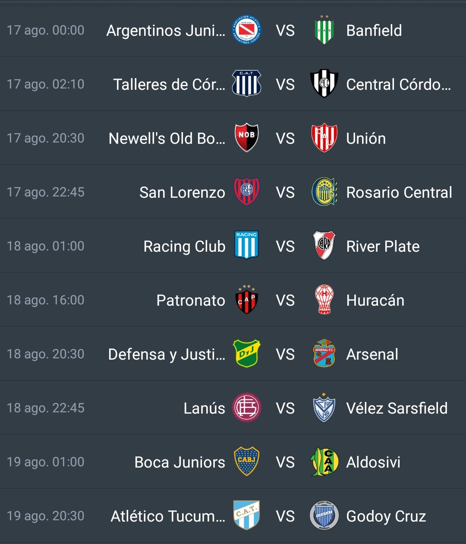Select the Newell's Old Boys NOB shield
Screen dimensions: 466x544
coord(246,138)
